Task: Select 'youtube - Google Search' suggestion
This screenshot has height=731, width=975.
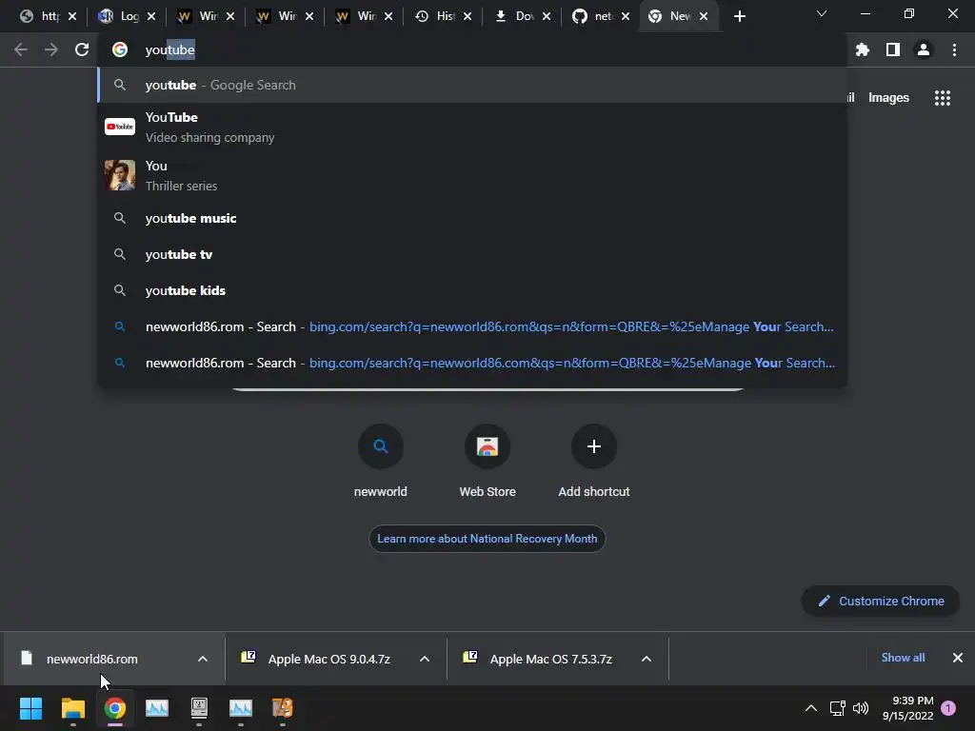Action: [x=472, y=85]
